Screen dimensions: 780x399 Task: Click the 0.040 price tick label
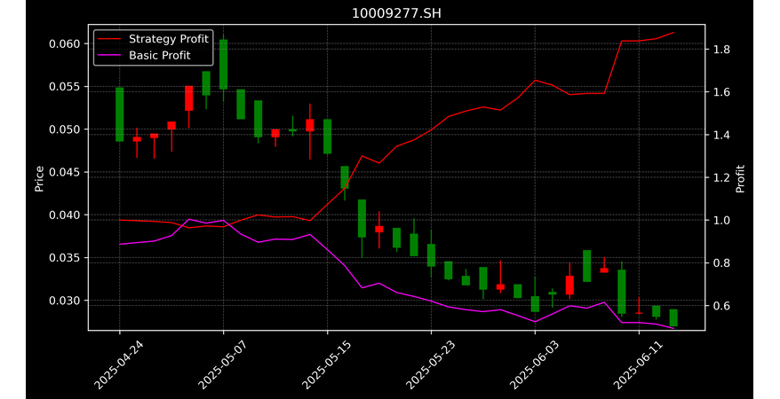click(x=64, y=215)
